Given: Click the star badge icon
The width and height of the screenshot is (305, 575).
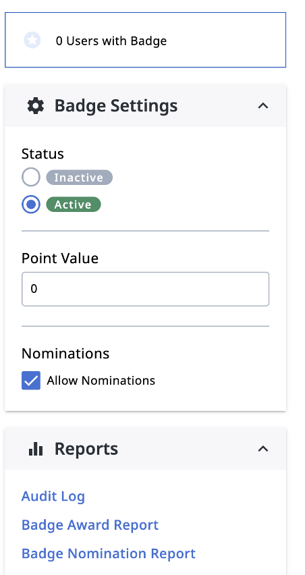Looking at the screenshot, I should click(32, 40).
